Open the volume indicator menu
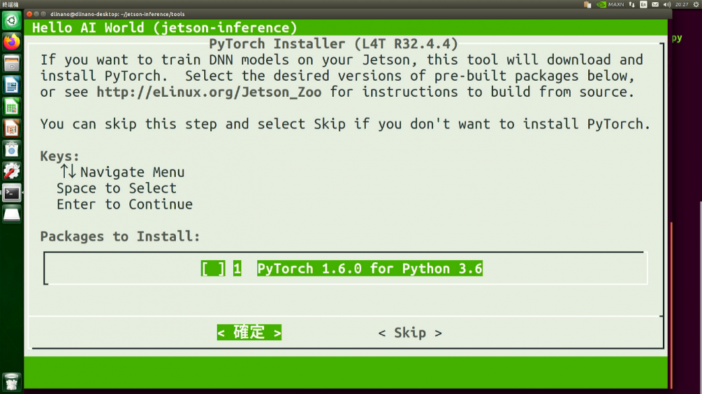This screenshot has height=394, width=702. 667,5
